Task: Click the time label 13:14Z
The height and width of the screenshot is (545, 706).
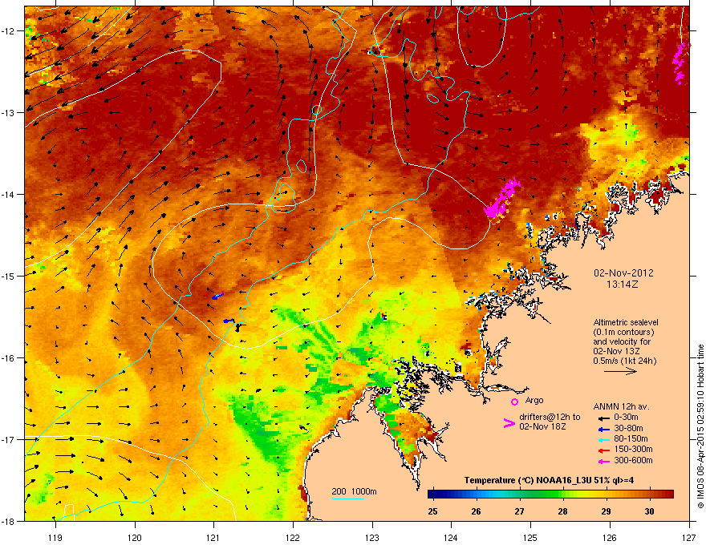Action: [623, 285]
